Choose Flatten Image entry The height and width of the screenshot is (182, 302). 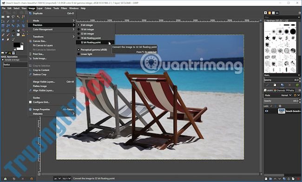(x=52, y=86)
